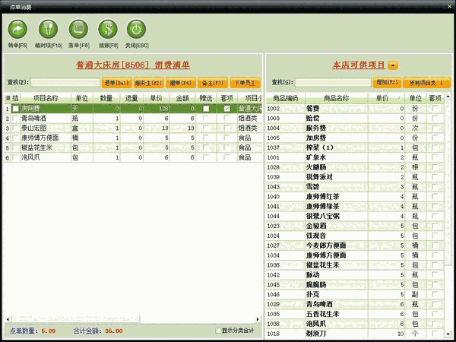456x342 pixels.
Task: Click the 服务生 [F2] waiter button
Action: click(149, 82)
